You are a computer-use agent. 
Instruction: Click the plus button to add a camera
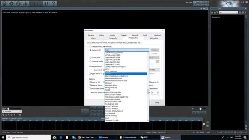coord(201,9)
